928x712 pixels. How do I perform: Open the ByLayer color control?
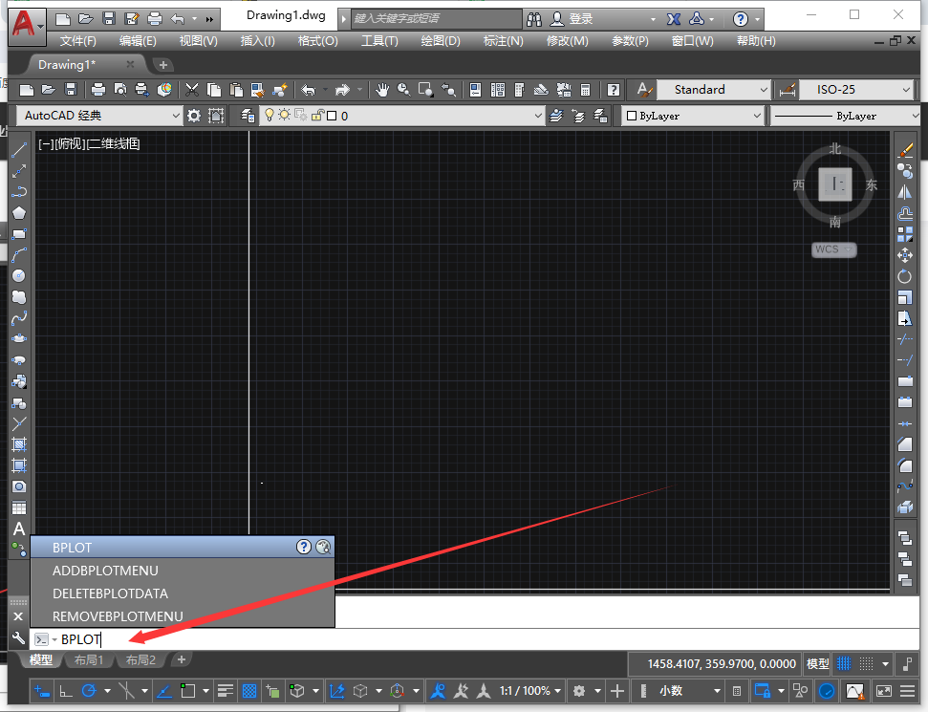(x=693, y=115)
